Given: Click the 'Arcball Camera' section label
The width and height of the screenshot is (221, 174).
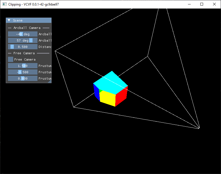Looking at the screenshot, I should (x=27, y=28).
